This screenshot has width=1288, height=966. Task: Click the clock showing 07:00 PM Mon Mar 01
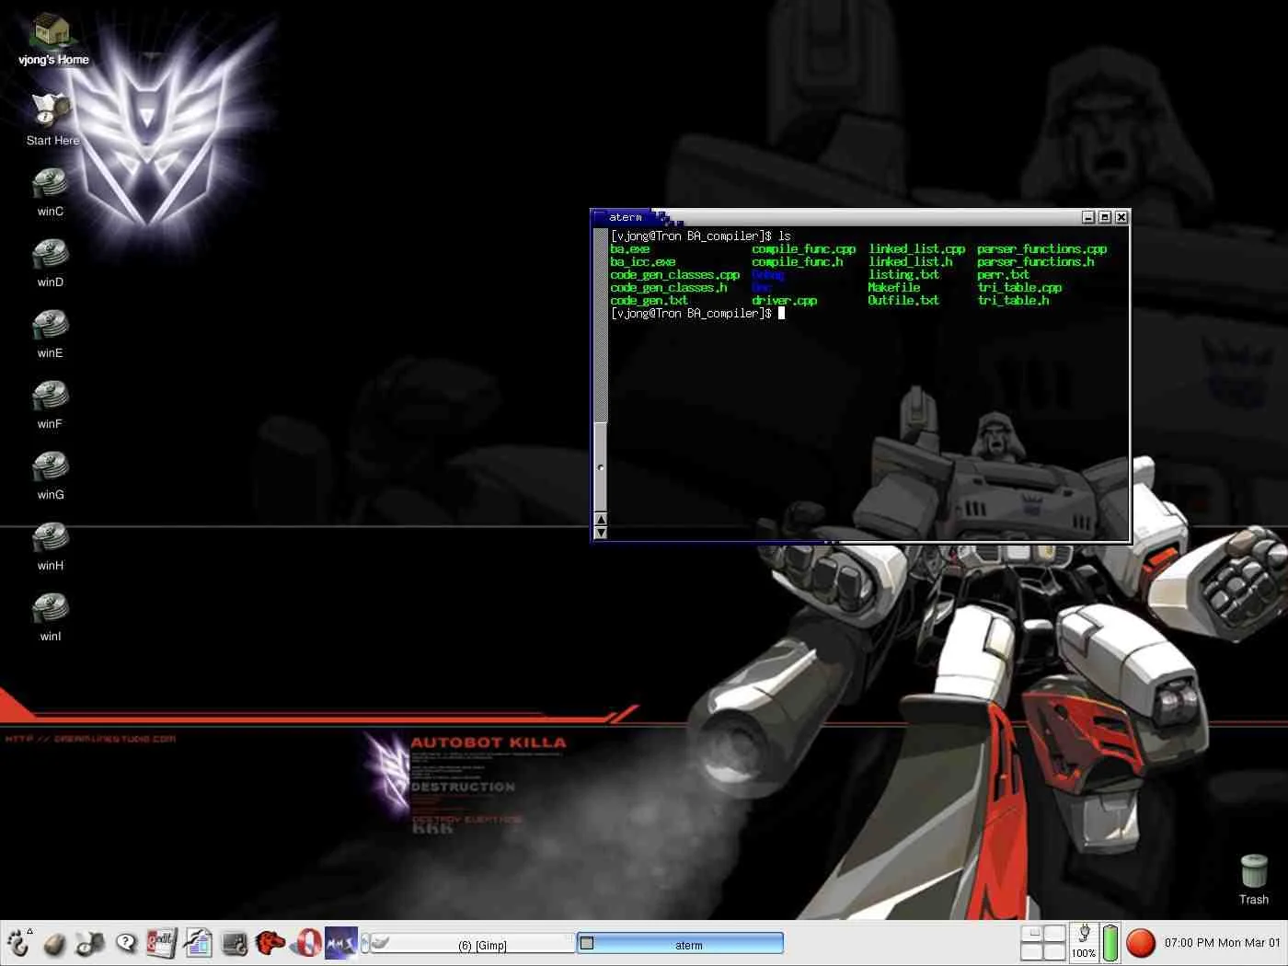pyautogui.click(x=1222, y=943)
